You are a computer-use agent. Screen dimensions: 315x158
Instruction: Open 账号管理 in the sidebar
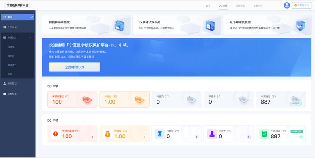pos(12,84)
